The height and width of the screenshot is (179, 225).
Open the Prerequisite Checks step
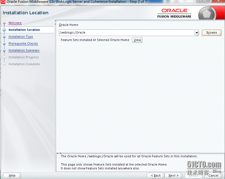pos(23,43)
